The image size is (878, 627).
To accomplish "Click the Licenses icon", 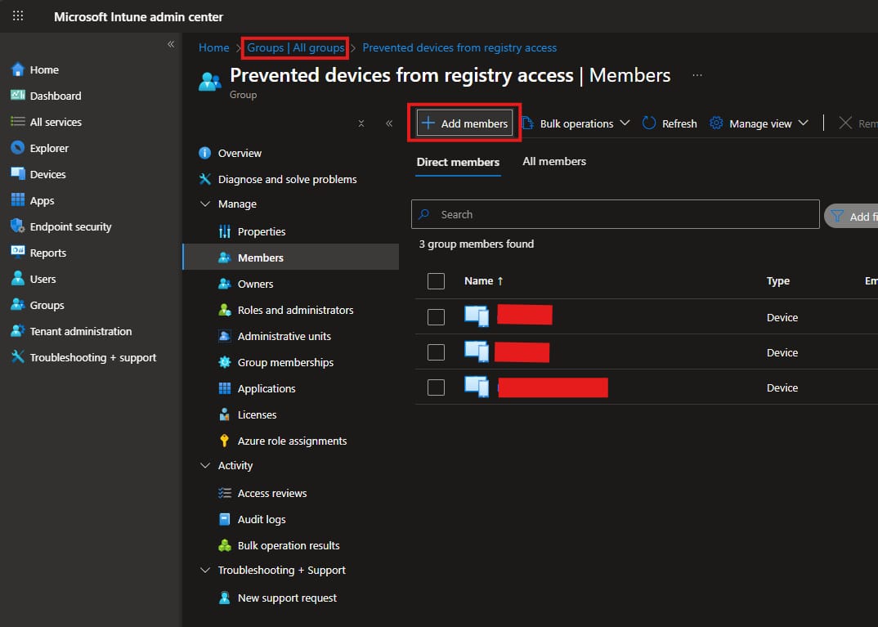I will [225, 414].
